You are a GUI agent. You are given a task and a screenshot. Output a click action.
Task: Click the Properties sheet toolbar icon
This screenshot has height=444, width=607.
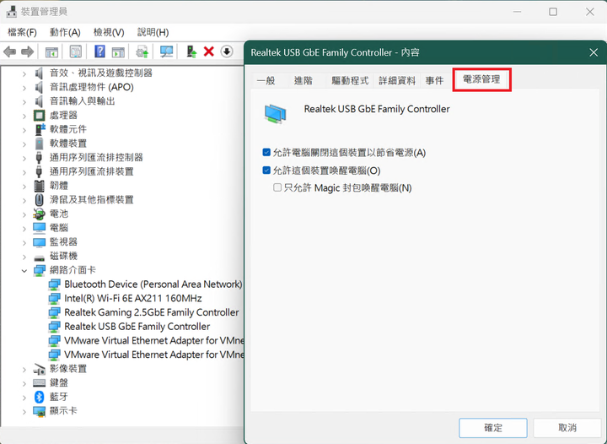76,51
